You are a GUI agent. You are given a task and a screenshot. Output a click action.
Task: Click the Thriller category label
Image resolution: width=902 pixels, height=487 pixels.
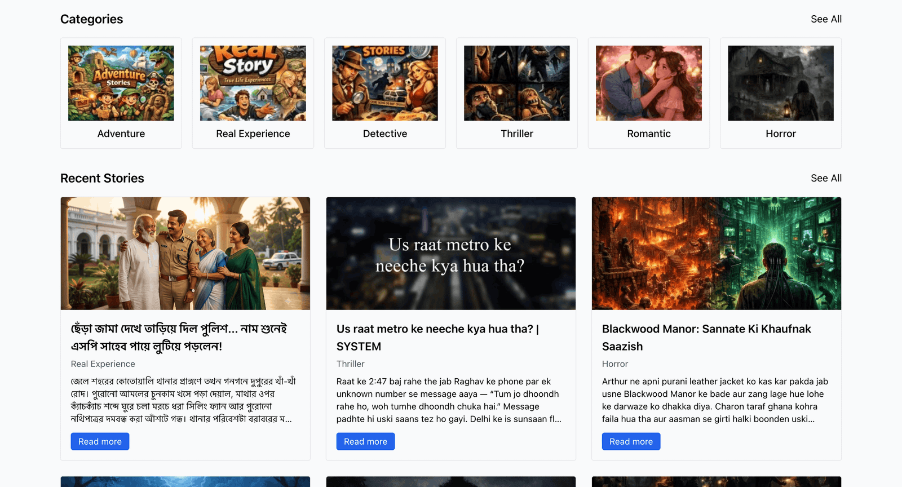pos(517,134)
